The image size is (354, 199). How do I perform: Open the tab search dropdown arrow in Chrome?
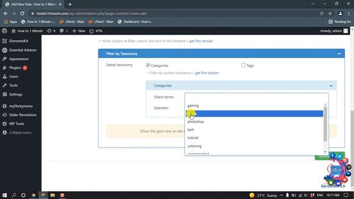[x=313, y=4]
